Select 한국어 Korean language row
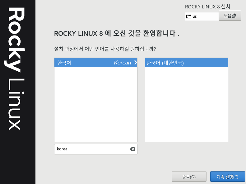246x184 pixels. point(96,63)
